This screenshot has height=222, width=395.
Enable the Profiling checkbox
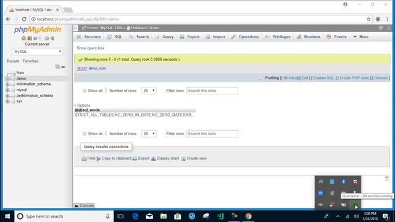[260, 78]
